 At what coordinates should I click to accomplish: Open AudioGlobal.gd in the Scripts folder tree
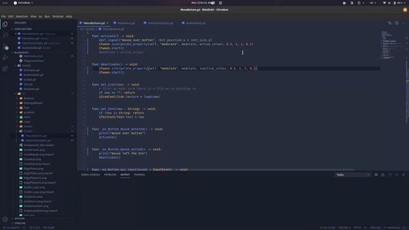point(33,75)
